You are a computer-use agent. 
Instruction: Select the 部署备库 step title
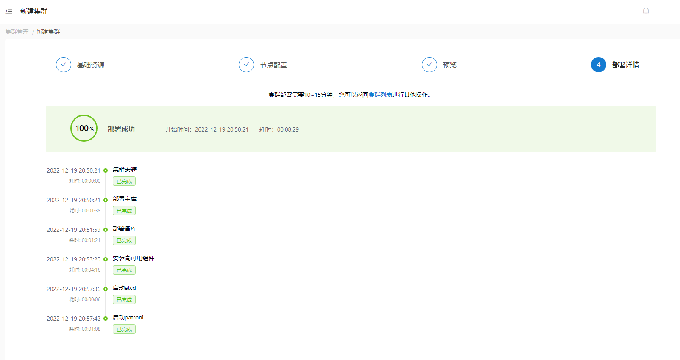point(125,228)
